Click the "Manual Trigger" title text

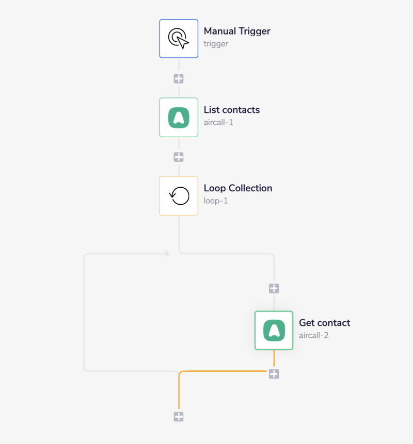237,31
